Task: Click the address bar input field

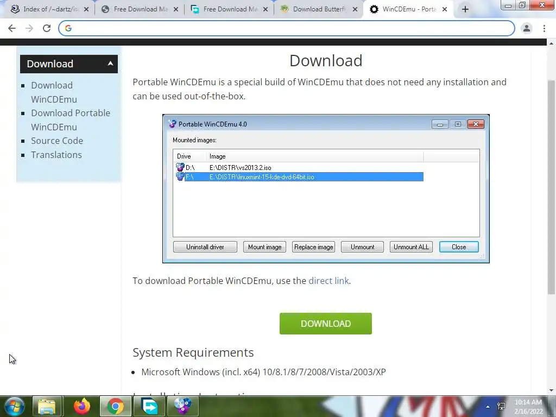Action: 287,28
